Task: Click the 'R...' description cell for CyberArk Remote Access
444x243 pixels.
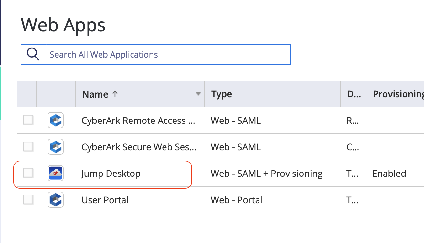Action: click(353, 121)
